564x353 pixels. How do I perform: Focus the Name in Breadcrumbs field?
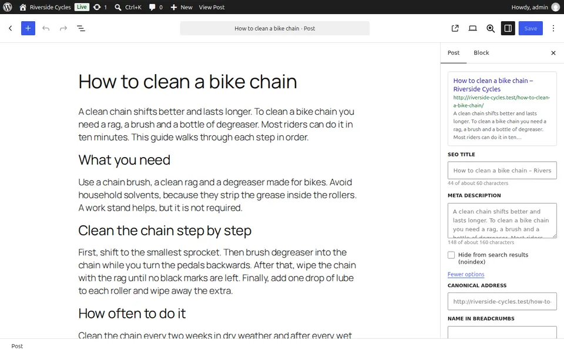(x=502, y=332)
